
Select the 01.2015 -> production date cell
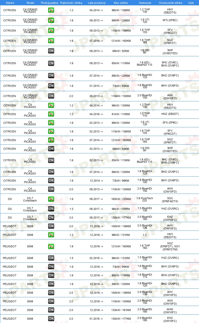pyautogui.click(x=96, y=86)
